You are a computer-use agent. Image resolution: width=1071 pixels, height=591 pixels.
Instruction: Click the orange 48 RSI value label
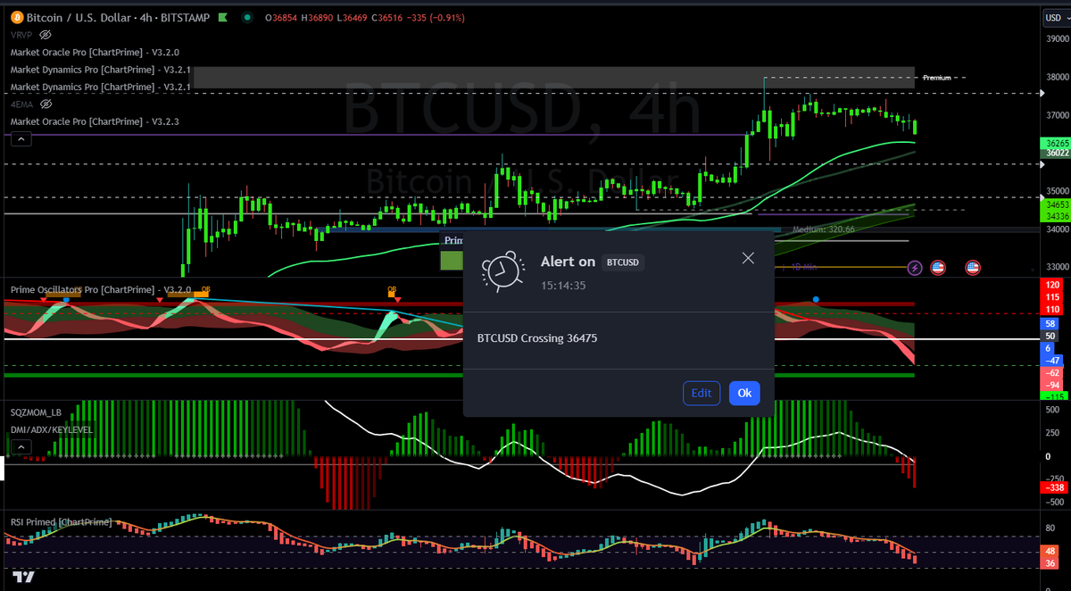tap(1051, 552)
